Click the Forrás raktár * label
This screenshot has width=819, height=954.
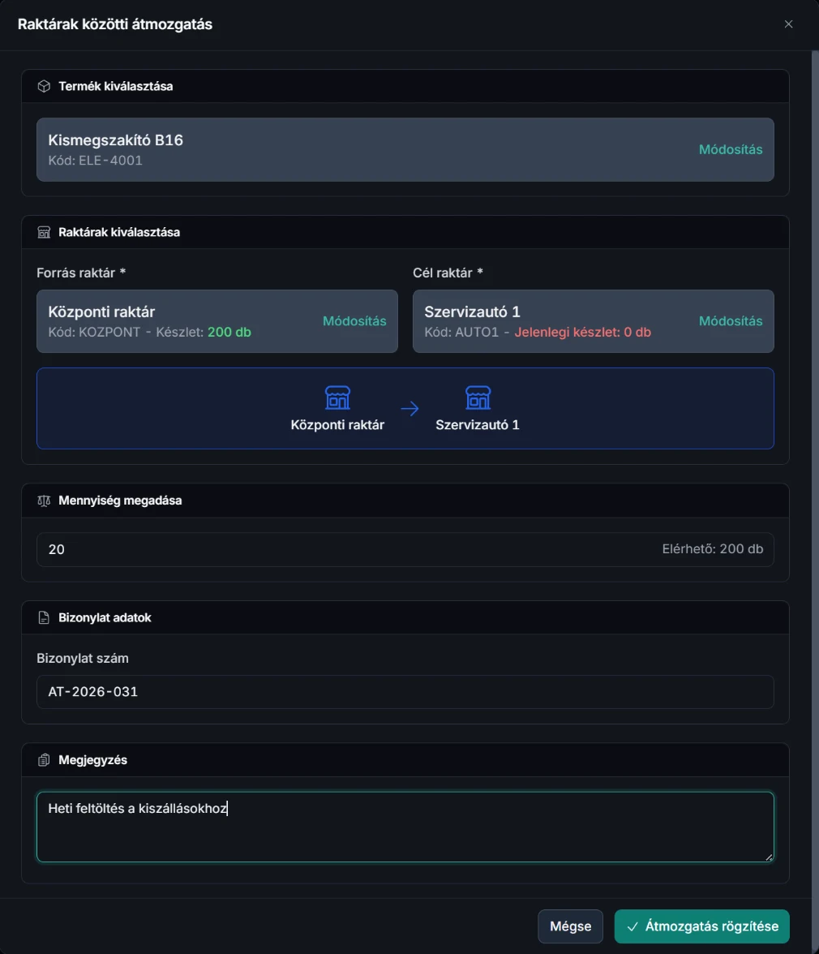81,273
